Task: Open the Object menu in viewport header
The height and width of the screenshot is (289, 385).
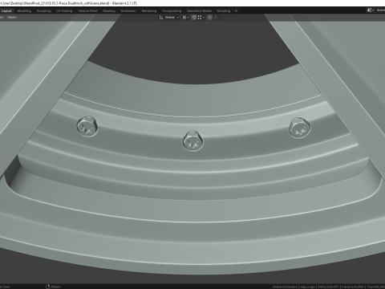Action: (12, 17)
